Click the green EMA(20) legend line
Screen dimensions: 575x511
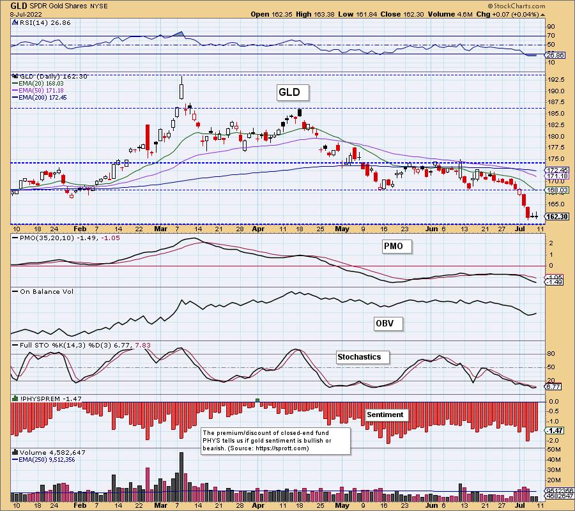tap(15, 84)
